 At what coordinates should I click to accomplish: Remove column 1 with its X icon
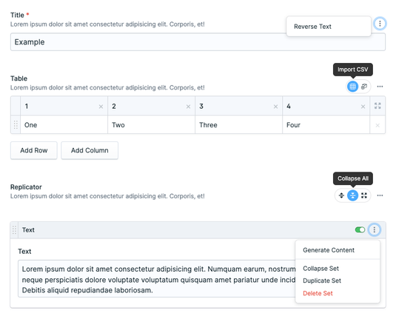[101, 107]
